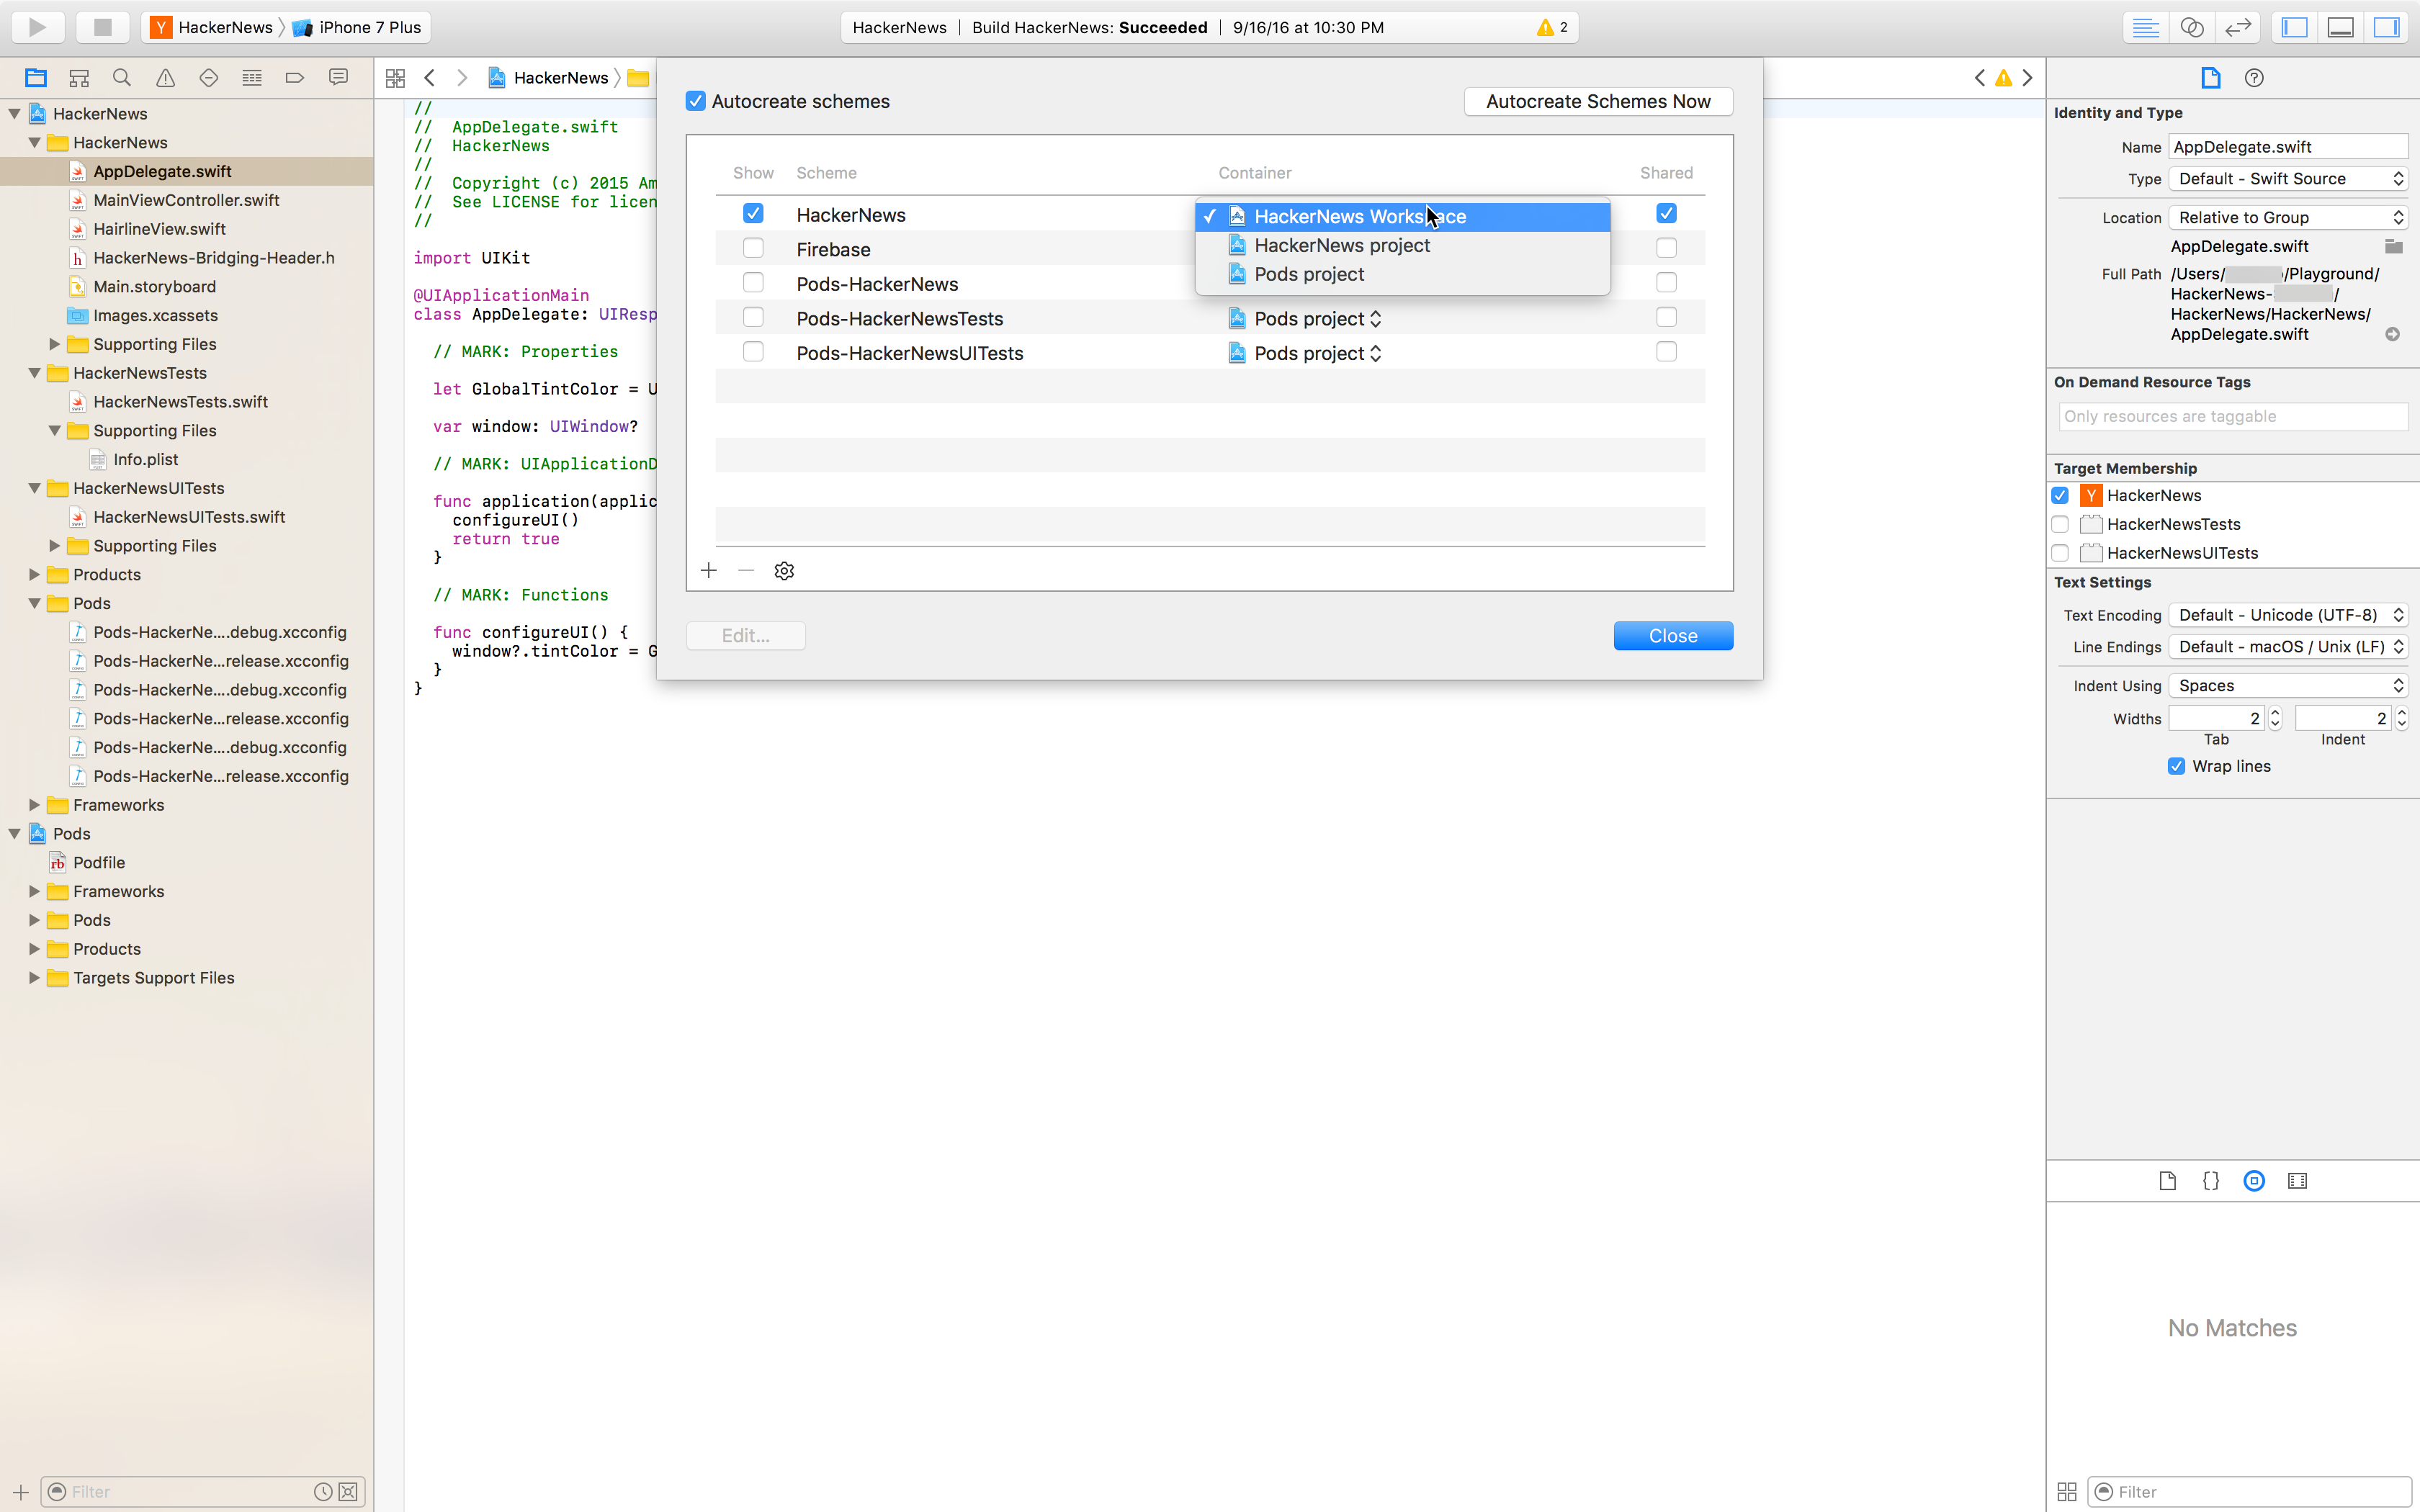Viewport: 2420px width, 1512px height.
Task: Click the right panel toggle icon
Action: (2388, 26)
